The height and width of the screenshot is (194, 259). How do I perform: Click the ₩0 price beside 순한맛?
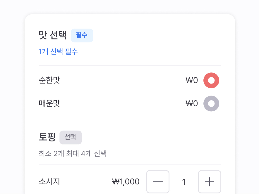click(192, 80)
